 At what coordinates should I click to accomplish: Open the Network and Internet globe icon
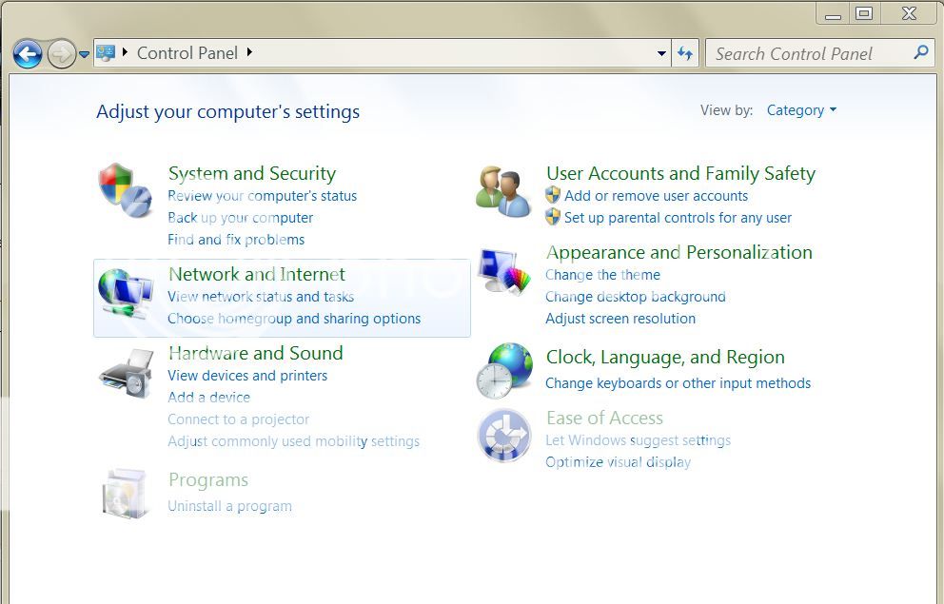(126, 294)
